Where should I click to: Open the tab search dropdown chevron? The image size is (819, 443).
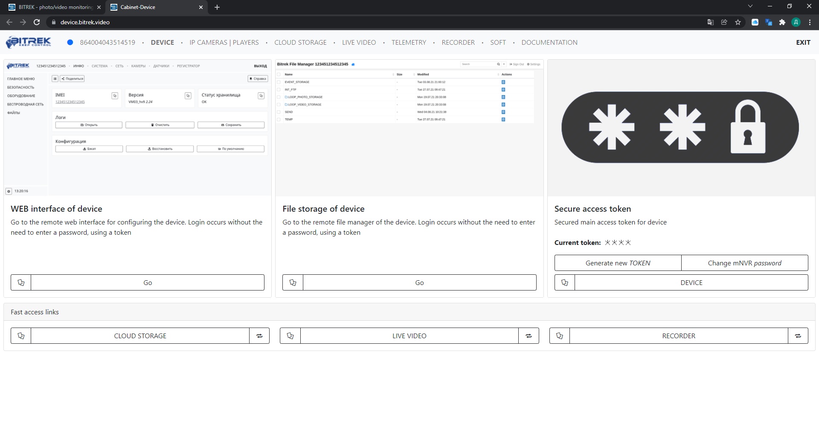coord(750,6)
